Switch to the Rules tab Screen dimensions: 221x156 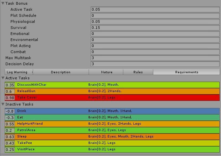(x=138, y=72)
